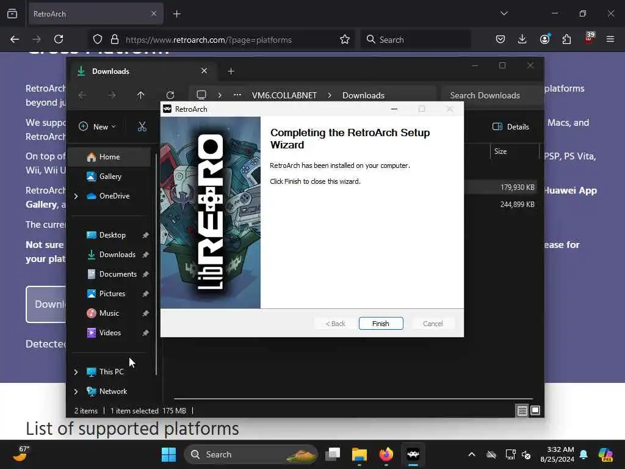Select This PC in navigation pane
The width and height of the screenshot is (625, 469).
(x=111, y=372)
